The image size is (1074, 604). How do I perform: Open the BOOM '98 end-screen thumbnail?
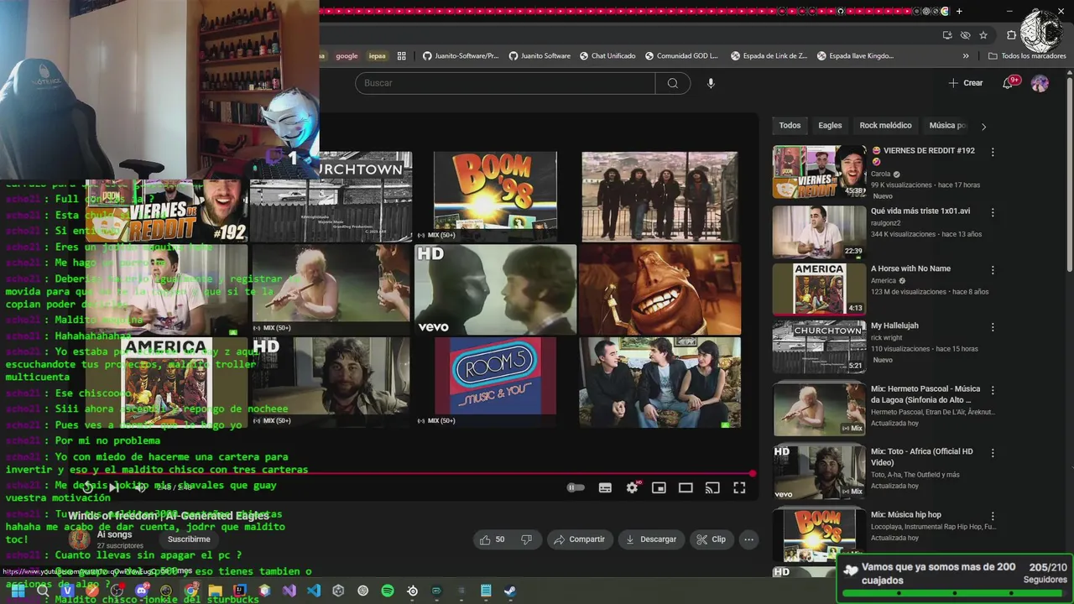(x=495, y=195)
